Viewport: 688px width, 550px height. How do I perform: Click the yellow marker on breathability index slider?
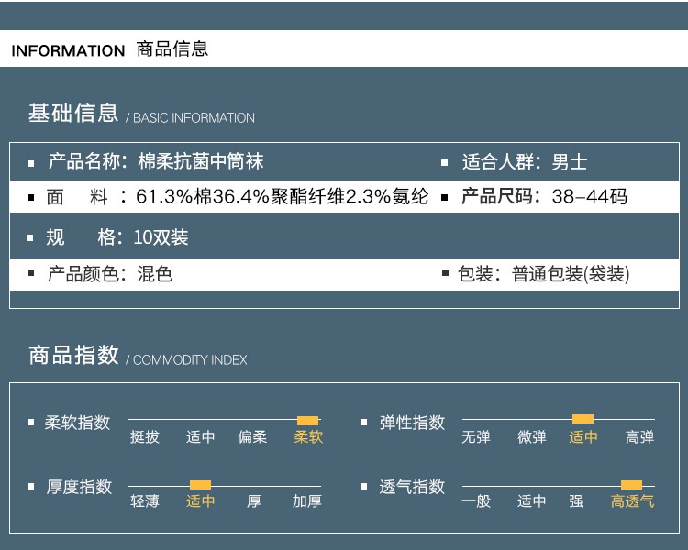631,485
